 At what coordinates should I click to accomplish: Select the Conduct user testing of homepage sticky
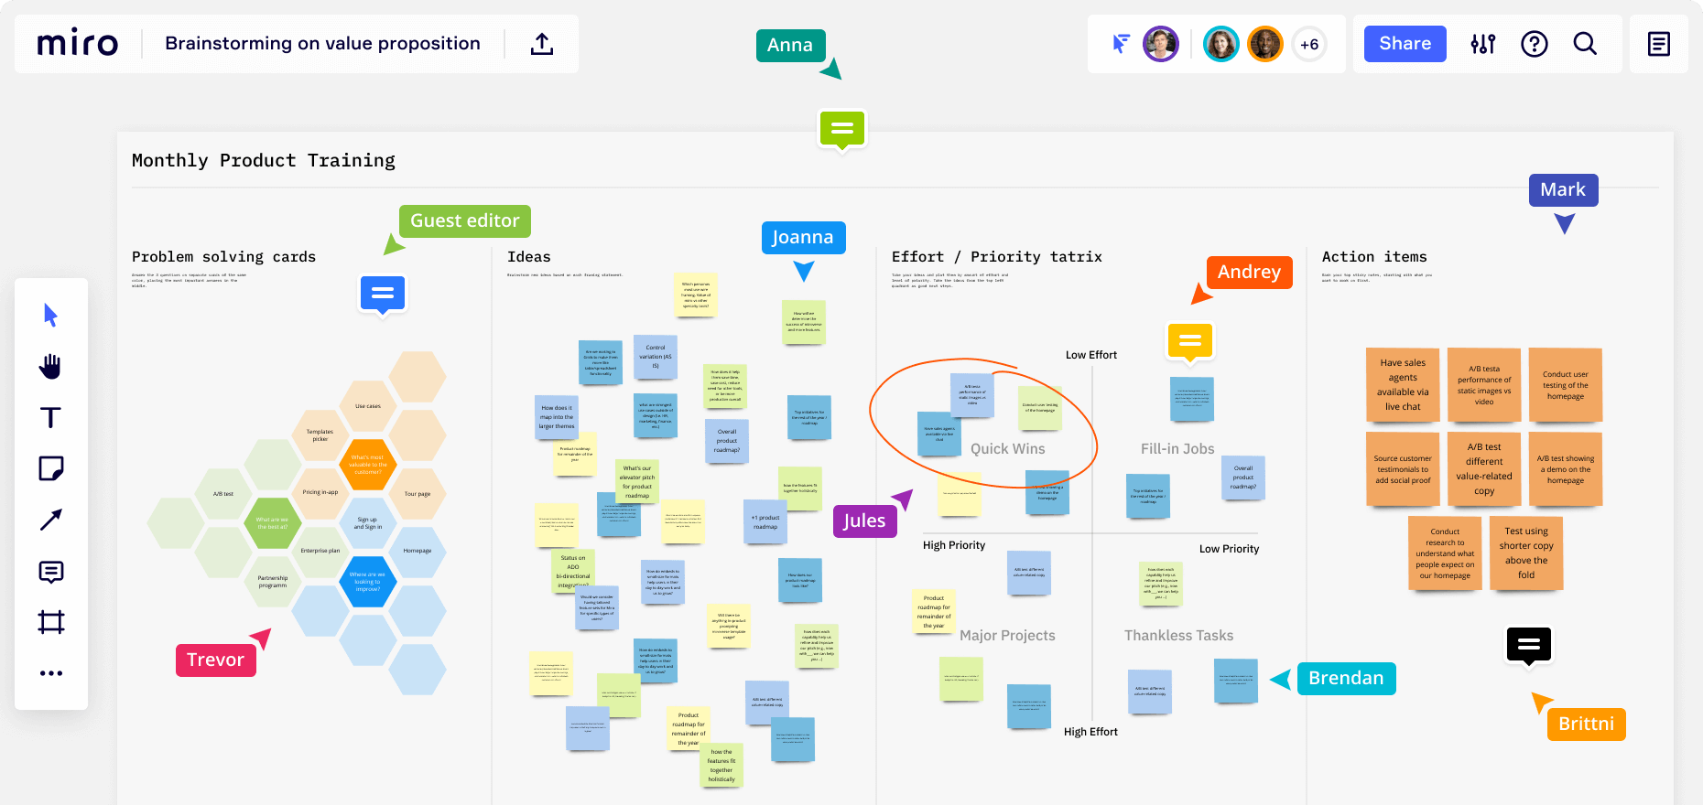tap(1566, 385)
